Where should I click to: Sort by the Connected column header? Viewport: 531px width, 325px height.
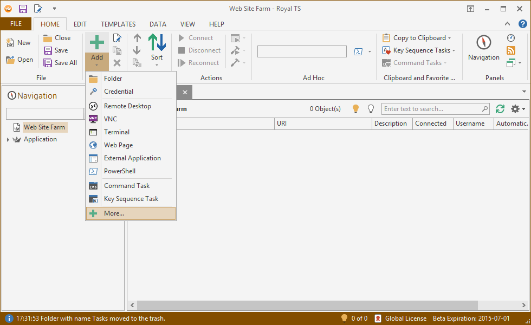(433, 123)
